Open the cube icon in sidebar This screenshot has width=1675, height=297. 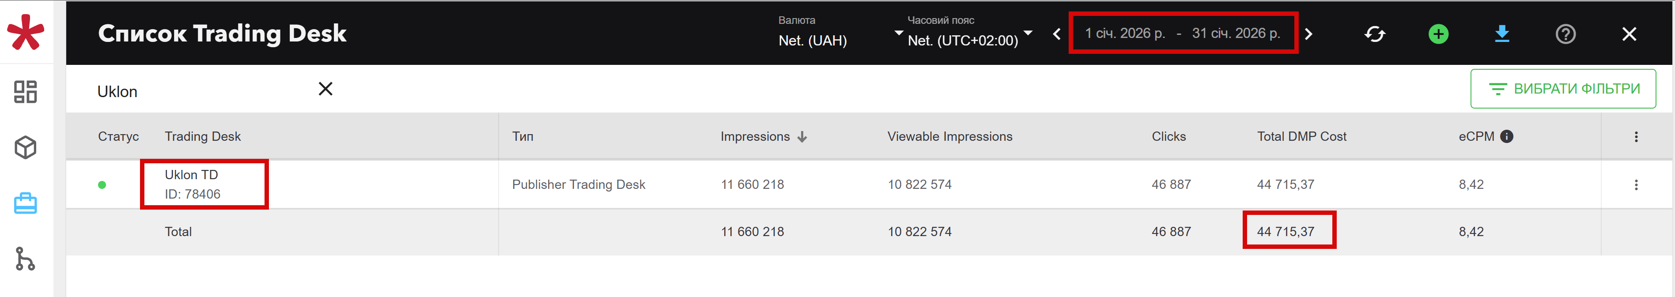pyautogui.click(x=25, y=147)
